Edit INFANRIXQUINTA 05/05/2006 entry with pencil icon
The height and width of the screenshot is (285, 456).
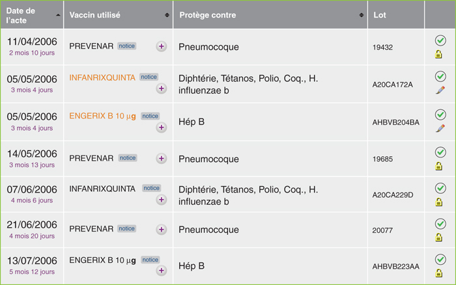click(x=440, y=90)
